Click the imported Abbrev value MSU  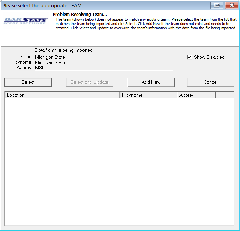click(x=40, y=68)
